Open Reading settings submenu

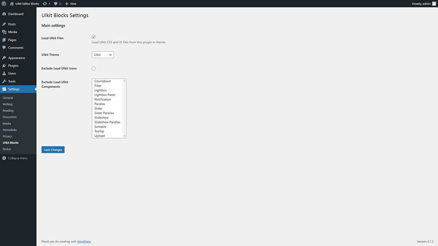click(8, 110)
